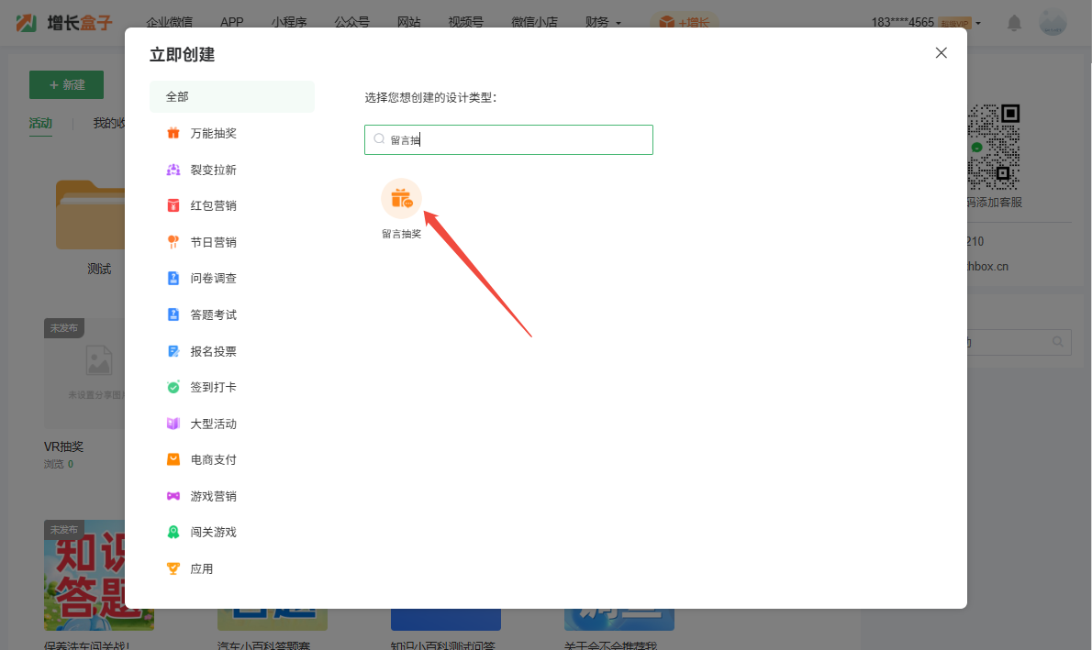Click the notification bell icon

[1014, 23]
